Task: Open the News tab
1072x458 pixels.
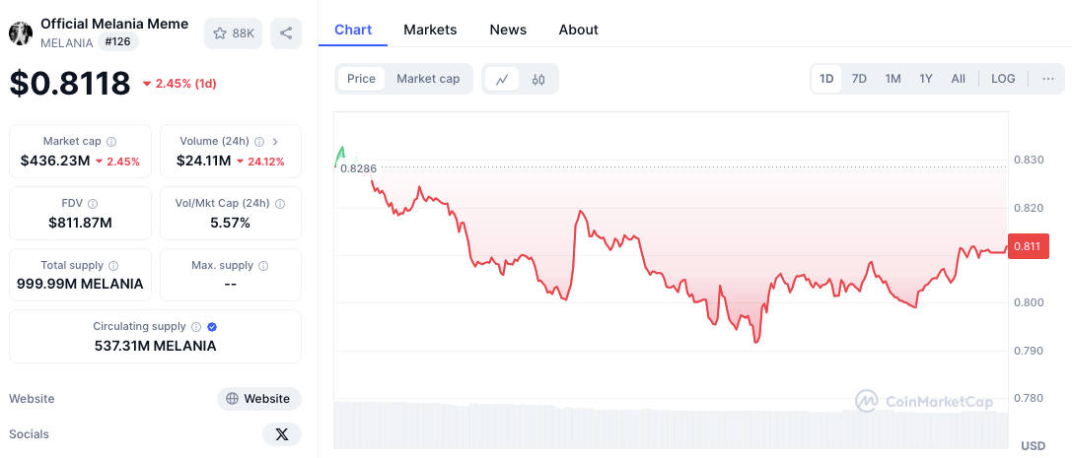Action: 508,30
